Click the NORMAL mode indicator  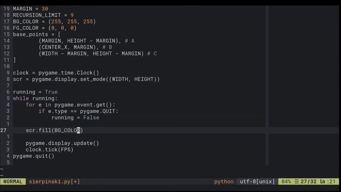coord(13,181)
